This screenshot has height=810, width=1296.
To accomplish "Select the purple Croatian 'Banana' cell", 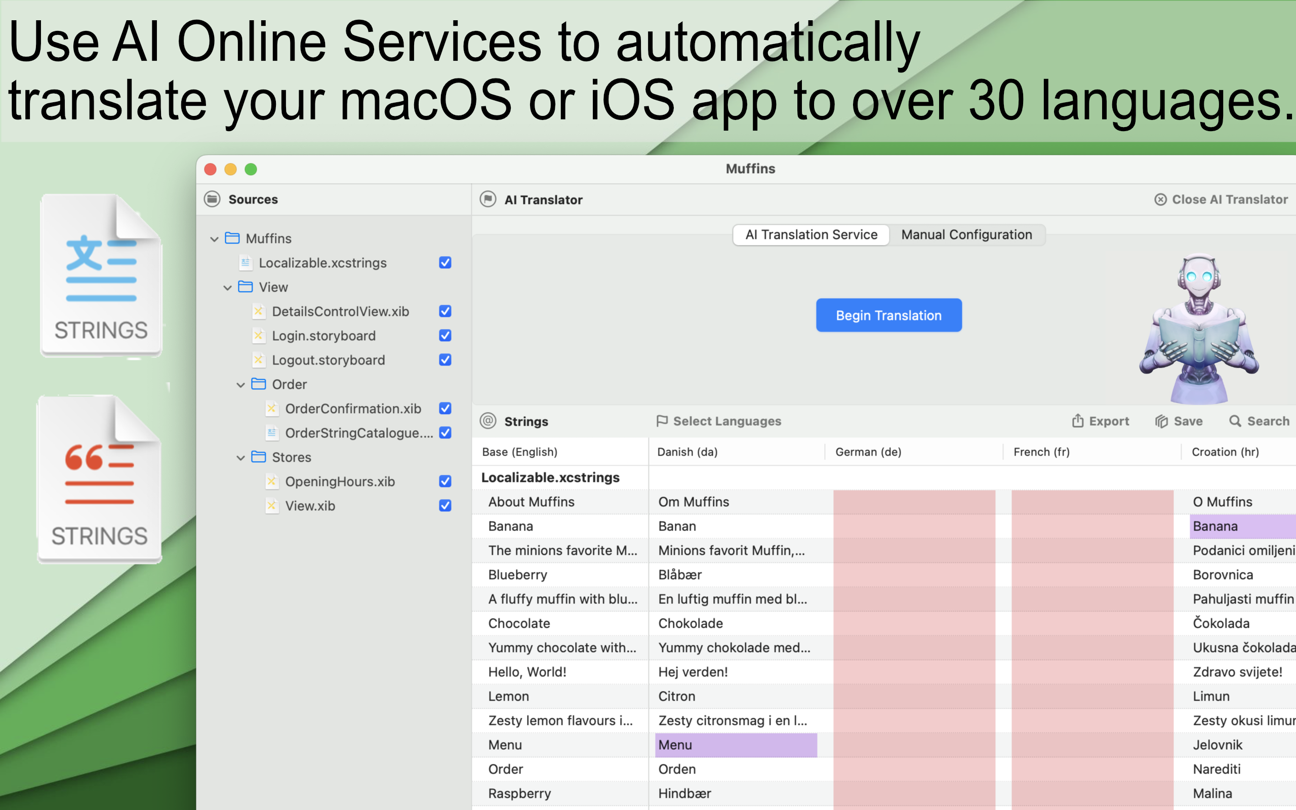I will click(x=1243, y=526).
